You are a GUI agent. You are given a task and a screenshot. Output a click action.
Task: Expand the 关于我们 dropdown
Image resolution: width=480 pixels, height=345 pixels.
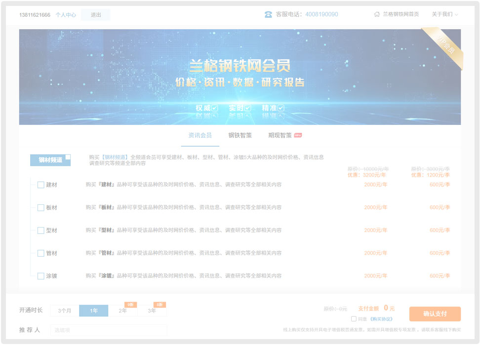444,14
